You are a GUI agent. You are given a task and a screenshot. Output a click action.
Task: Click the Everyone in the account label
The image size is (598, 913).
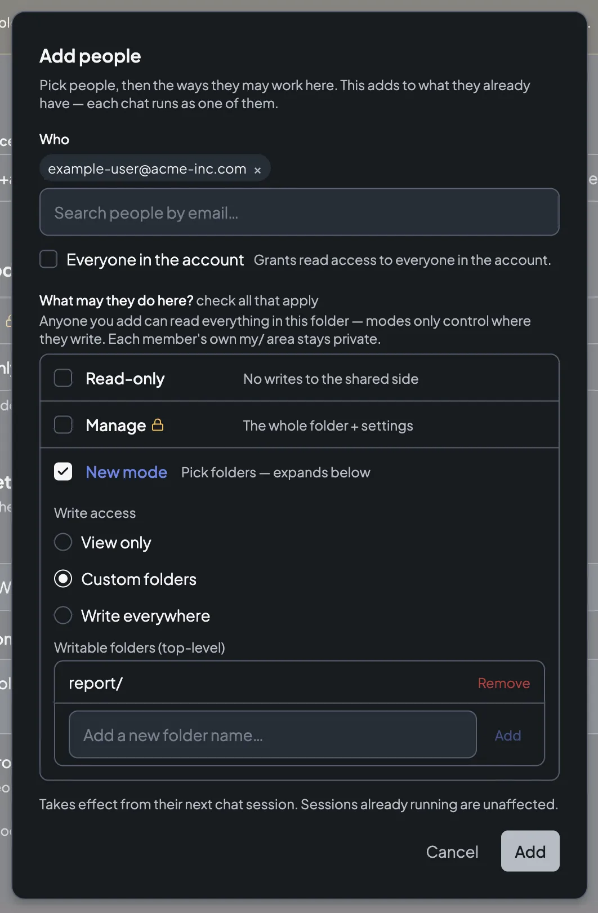click(x=155, y=260)
